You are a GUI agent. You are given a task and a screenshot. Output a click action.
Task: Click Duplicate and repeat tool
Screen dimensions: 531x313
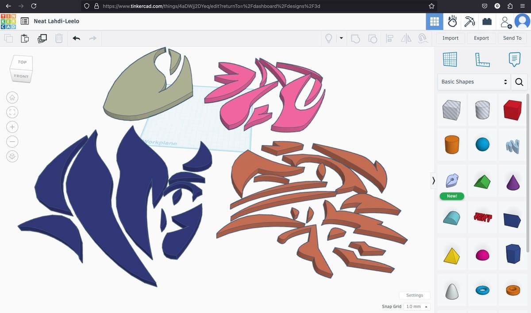[x=42, y=38]
